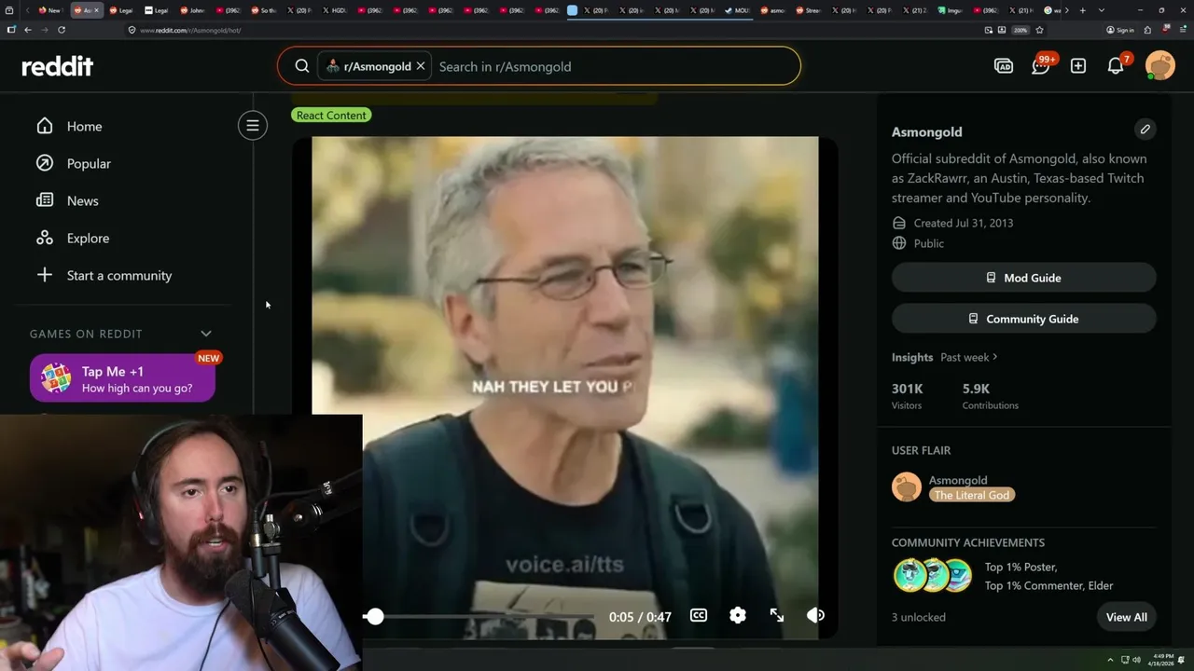Click the taskbar clock 4:49 PM
The image size is (1194, 671).
tap(1163, 659)
